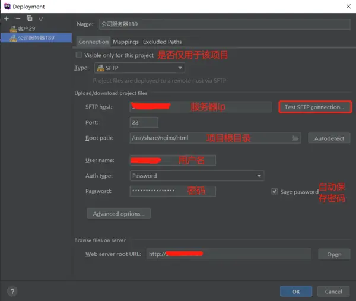Click the Open button for web URL
Image resolution: width=356 pixels, height=301 pixels.
(334, 254)
